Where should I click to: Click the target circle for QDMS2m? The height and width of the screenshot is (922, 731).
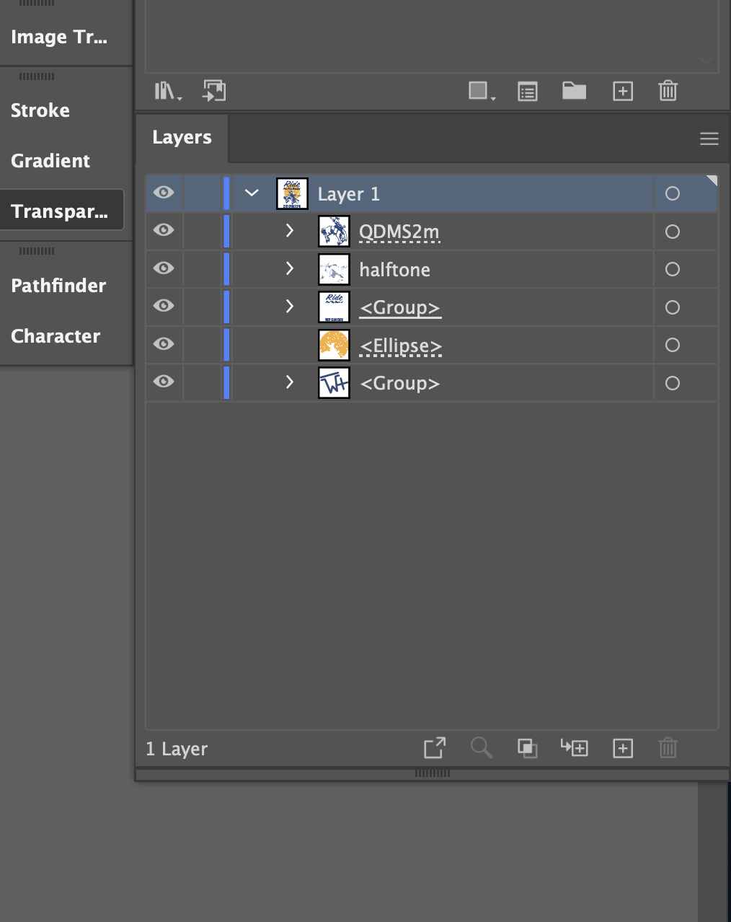pyautogui.click(x=672, y=232)
